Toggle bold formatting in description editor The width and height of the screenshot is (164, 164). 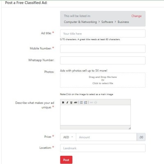[x=63, y=102]
